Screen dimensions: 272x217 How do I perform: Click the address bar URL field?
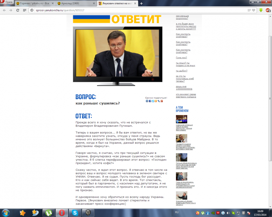click(x=136, y=10)
